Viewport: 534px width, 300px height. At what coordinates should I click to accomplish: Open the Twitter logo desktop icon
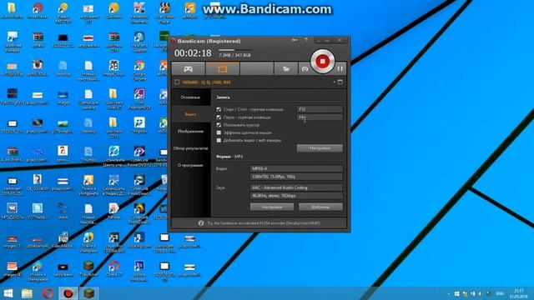[38, 211]
